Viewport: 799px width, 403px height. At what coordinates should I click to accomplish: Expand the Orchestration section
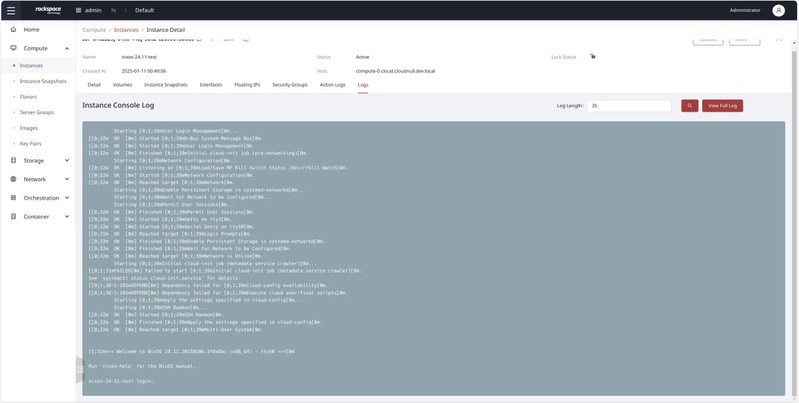67,198
